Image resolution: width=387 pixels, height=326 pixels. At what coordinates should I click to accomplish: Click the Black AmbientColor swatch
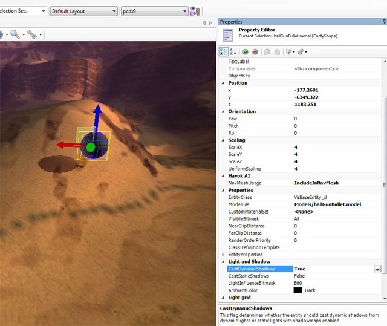click(x=298, y=290)
